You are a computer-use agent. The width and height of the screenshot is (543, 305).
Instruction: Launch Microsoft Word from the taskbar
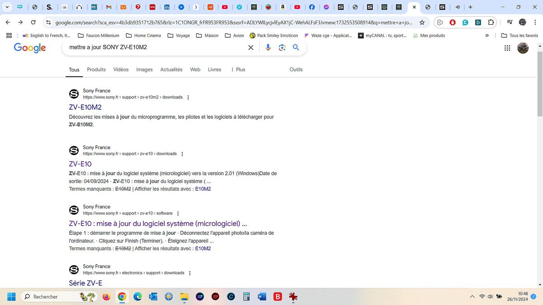tap(262, 296)
